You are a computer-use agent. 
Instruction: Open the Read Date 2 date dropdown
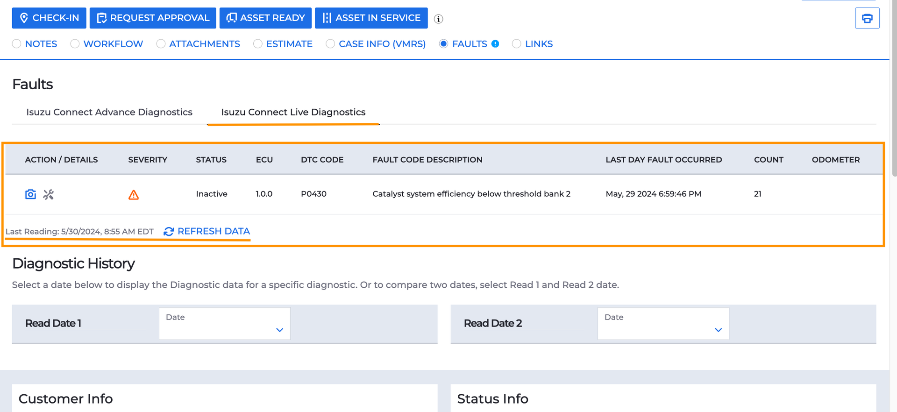click(x=663, y=323)
